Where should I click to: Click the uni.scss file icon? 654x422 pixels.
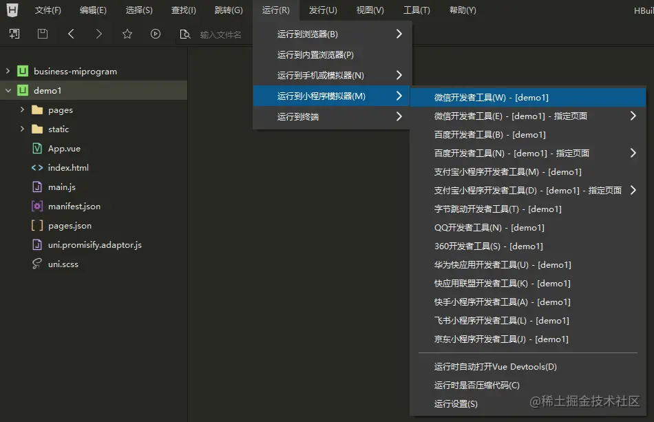[37, 264]
